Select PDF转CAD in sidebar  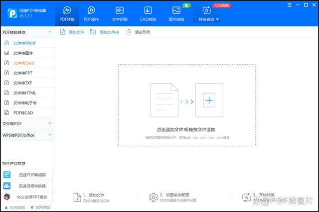28,112
